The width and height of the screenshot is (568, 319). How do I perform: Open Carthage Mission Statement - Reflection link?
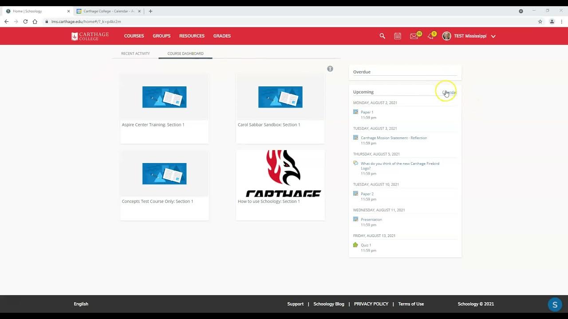[x=394, y=138]
